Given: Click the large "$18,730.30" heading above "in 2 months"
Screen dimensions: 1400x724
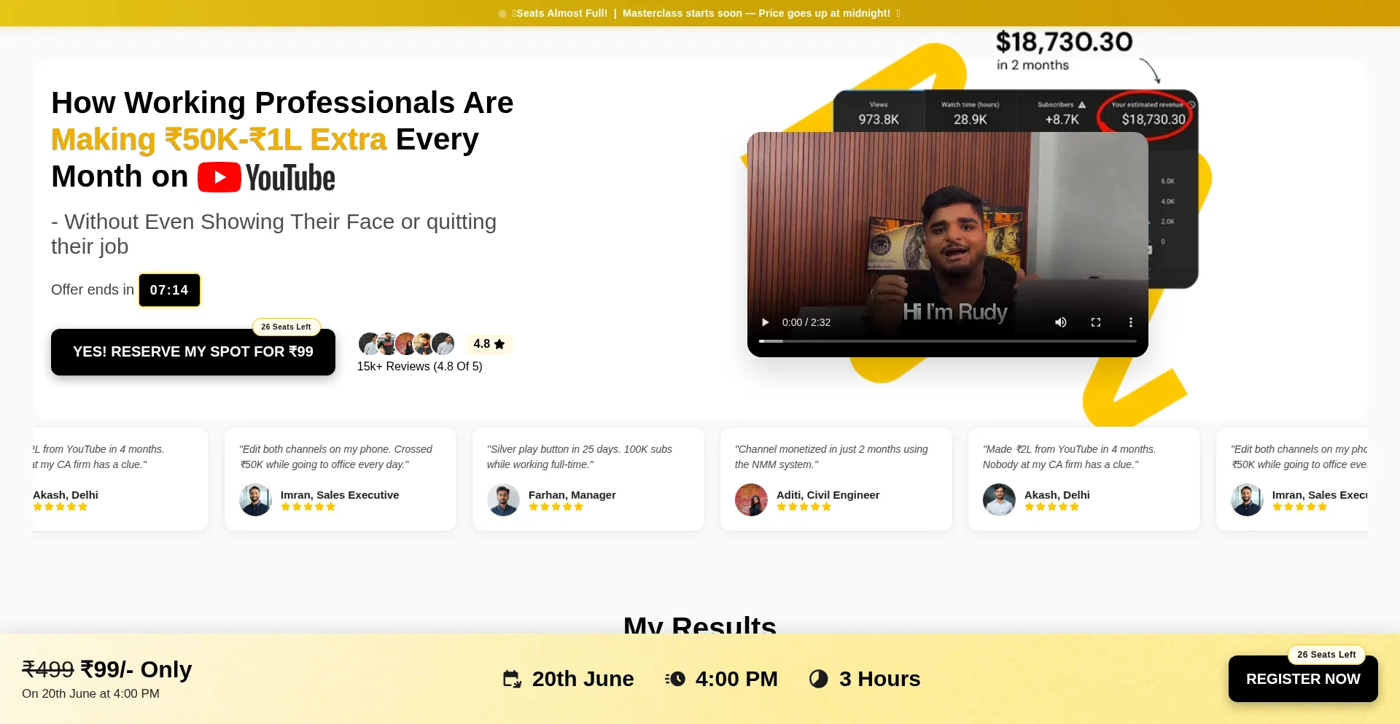Looking at the screenshot, I should tap(1065, 42).
